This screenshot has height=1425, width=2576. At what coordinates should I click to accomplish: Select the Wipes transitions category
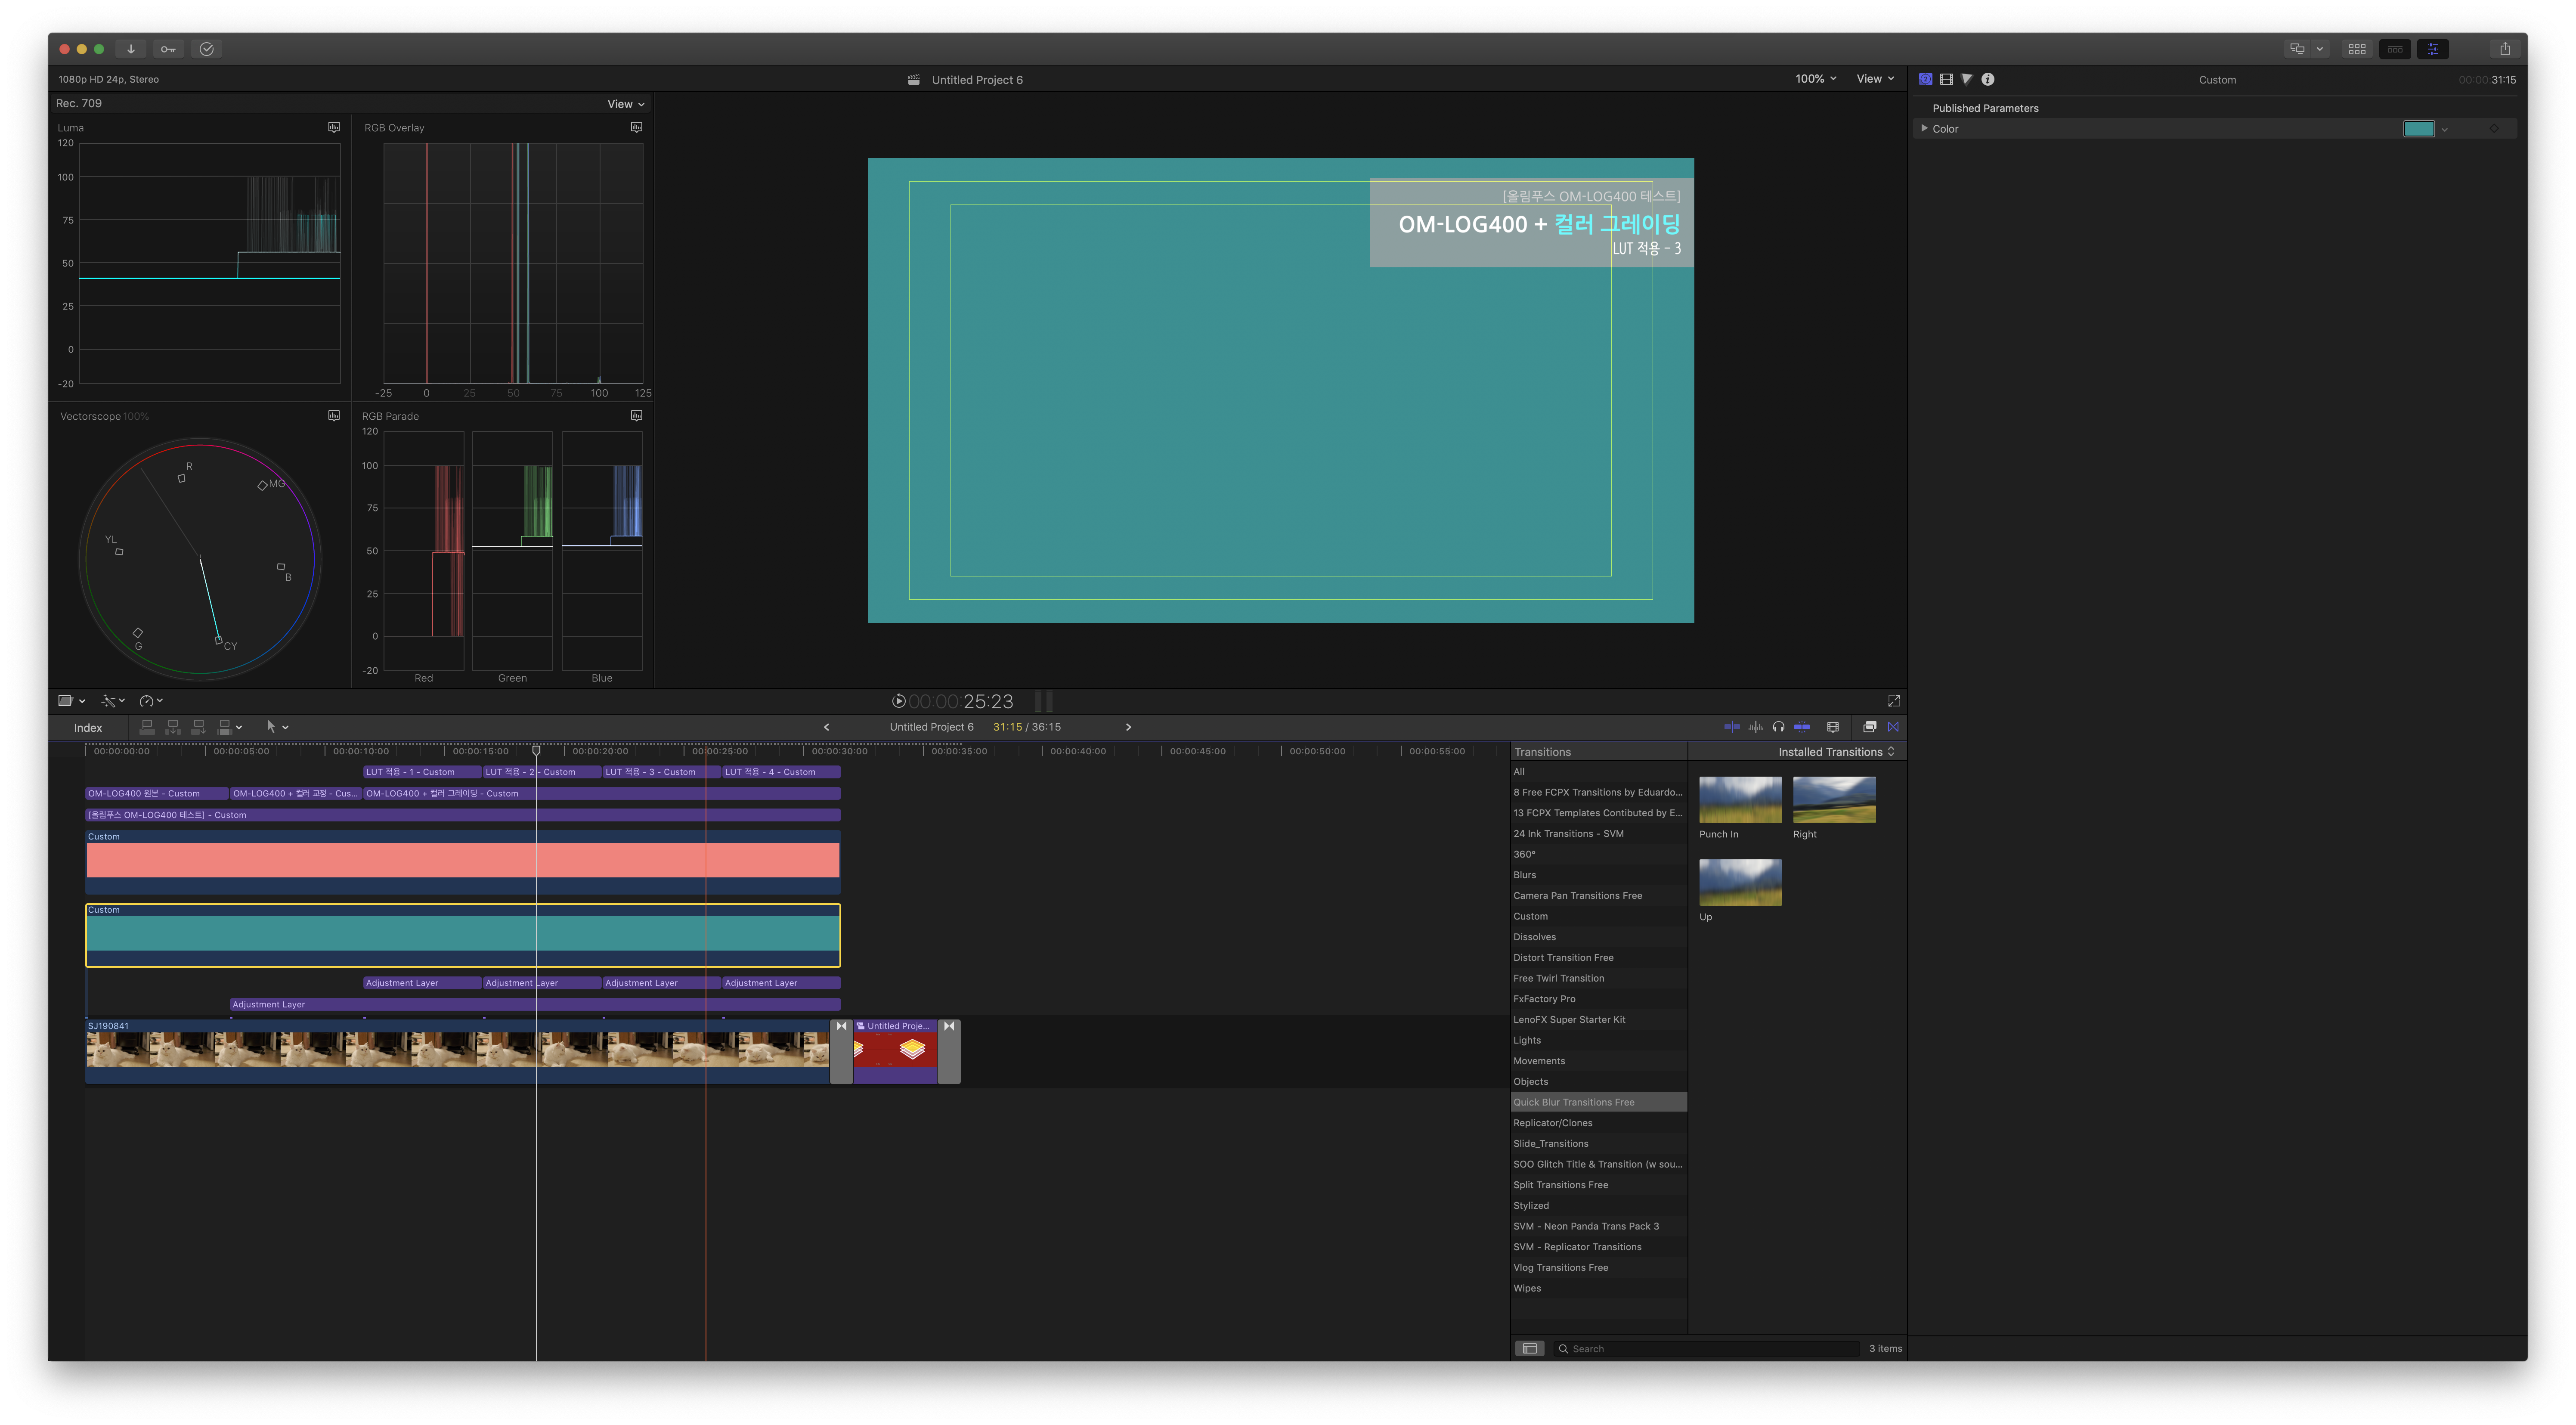[x=1527, y=1288]
